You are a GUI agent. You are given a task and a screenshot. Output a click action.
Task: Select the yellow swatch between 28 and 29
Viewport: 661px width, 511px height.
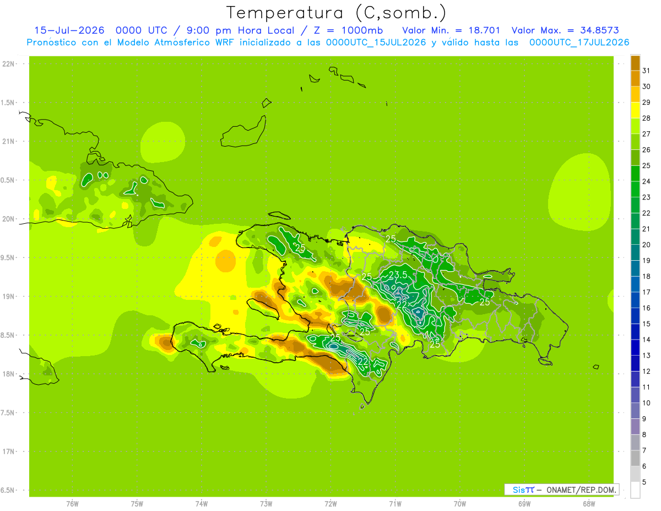click(x=635, y=110)
